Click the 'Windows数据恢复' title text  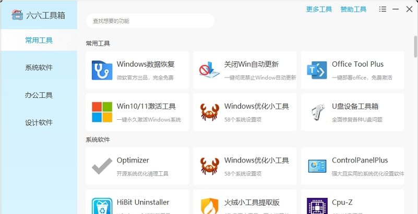[146, 64]
